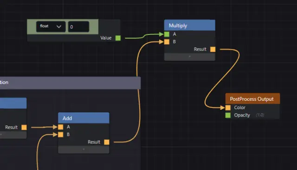Click the 'Value' label on the float node
This screenshot has width=297, height=170.
point(106,38)
